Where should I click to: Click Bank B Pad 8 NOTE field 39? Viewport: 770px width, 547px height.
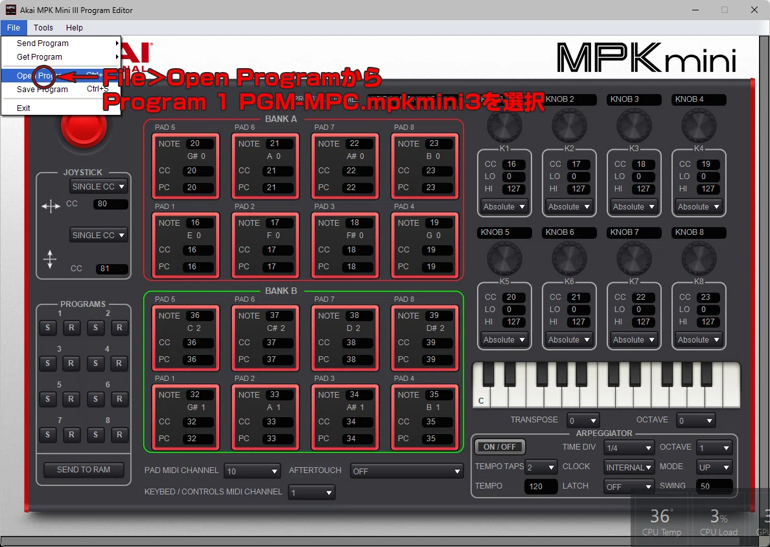click(x=439, y=315)
